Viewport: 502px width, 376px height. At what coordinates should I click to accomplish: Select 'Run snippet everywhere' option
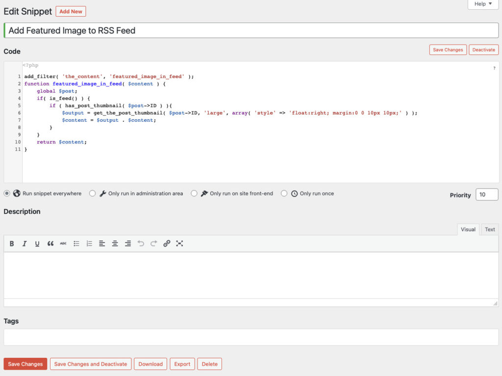pyautogui.click(x=7, y=193)
